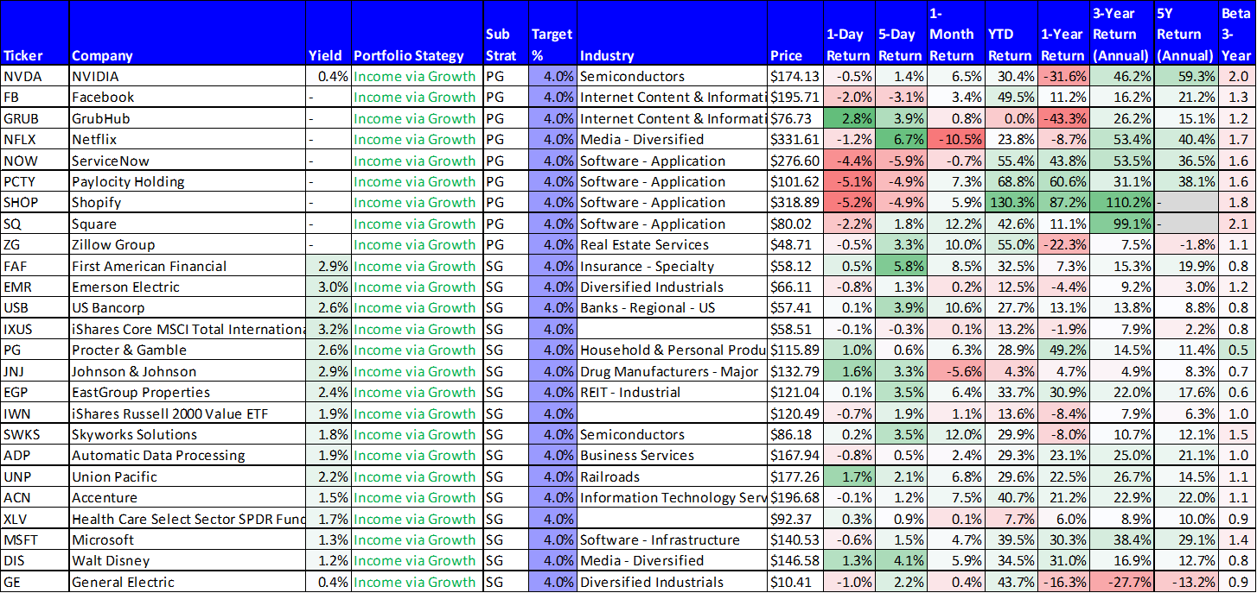Click the IXUS ticker cell

pyautogui.click(x=35, y=329)
